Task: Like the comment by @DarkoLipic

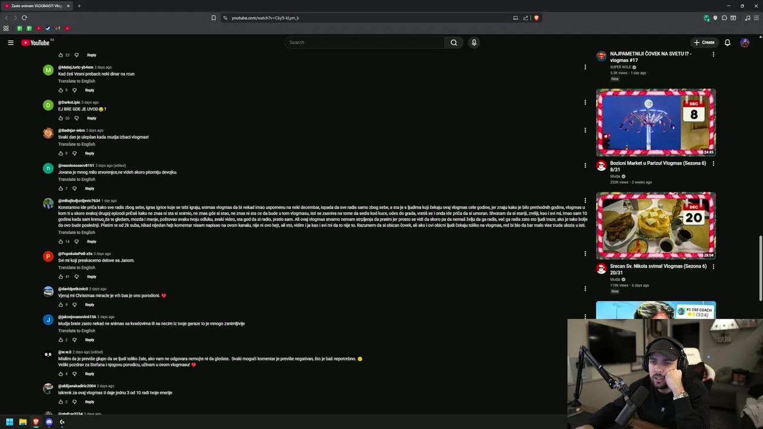Action: [x=61, y=118]
